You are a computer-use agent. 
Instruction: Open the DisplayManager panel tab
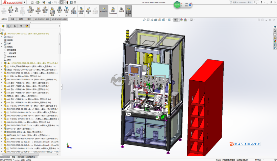click(27, 26)
